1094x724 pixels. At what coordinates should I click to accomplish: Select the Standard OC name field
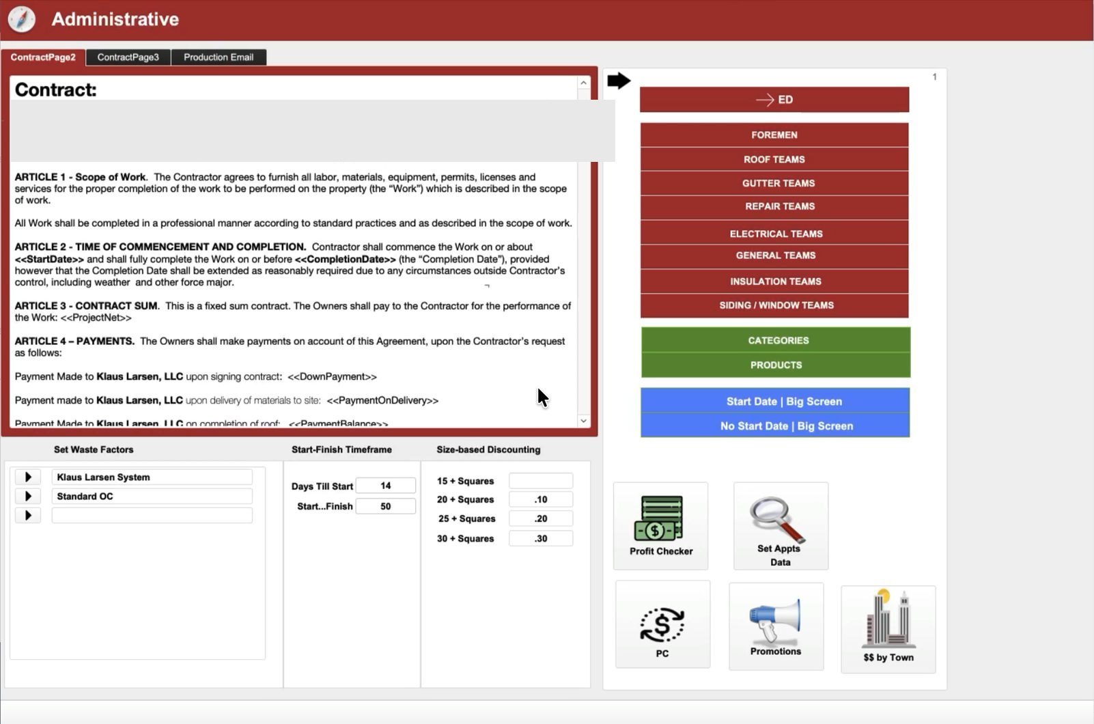point(152,496)
